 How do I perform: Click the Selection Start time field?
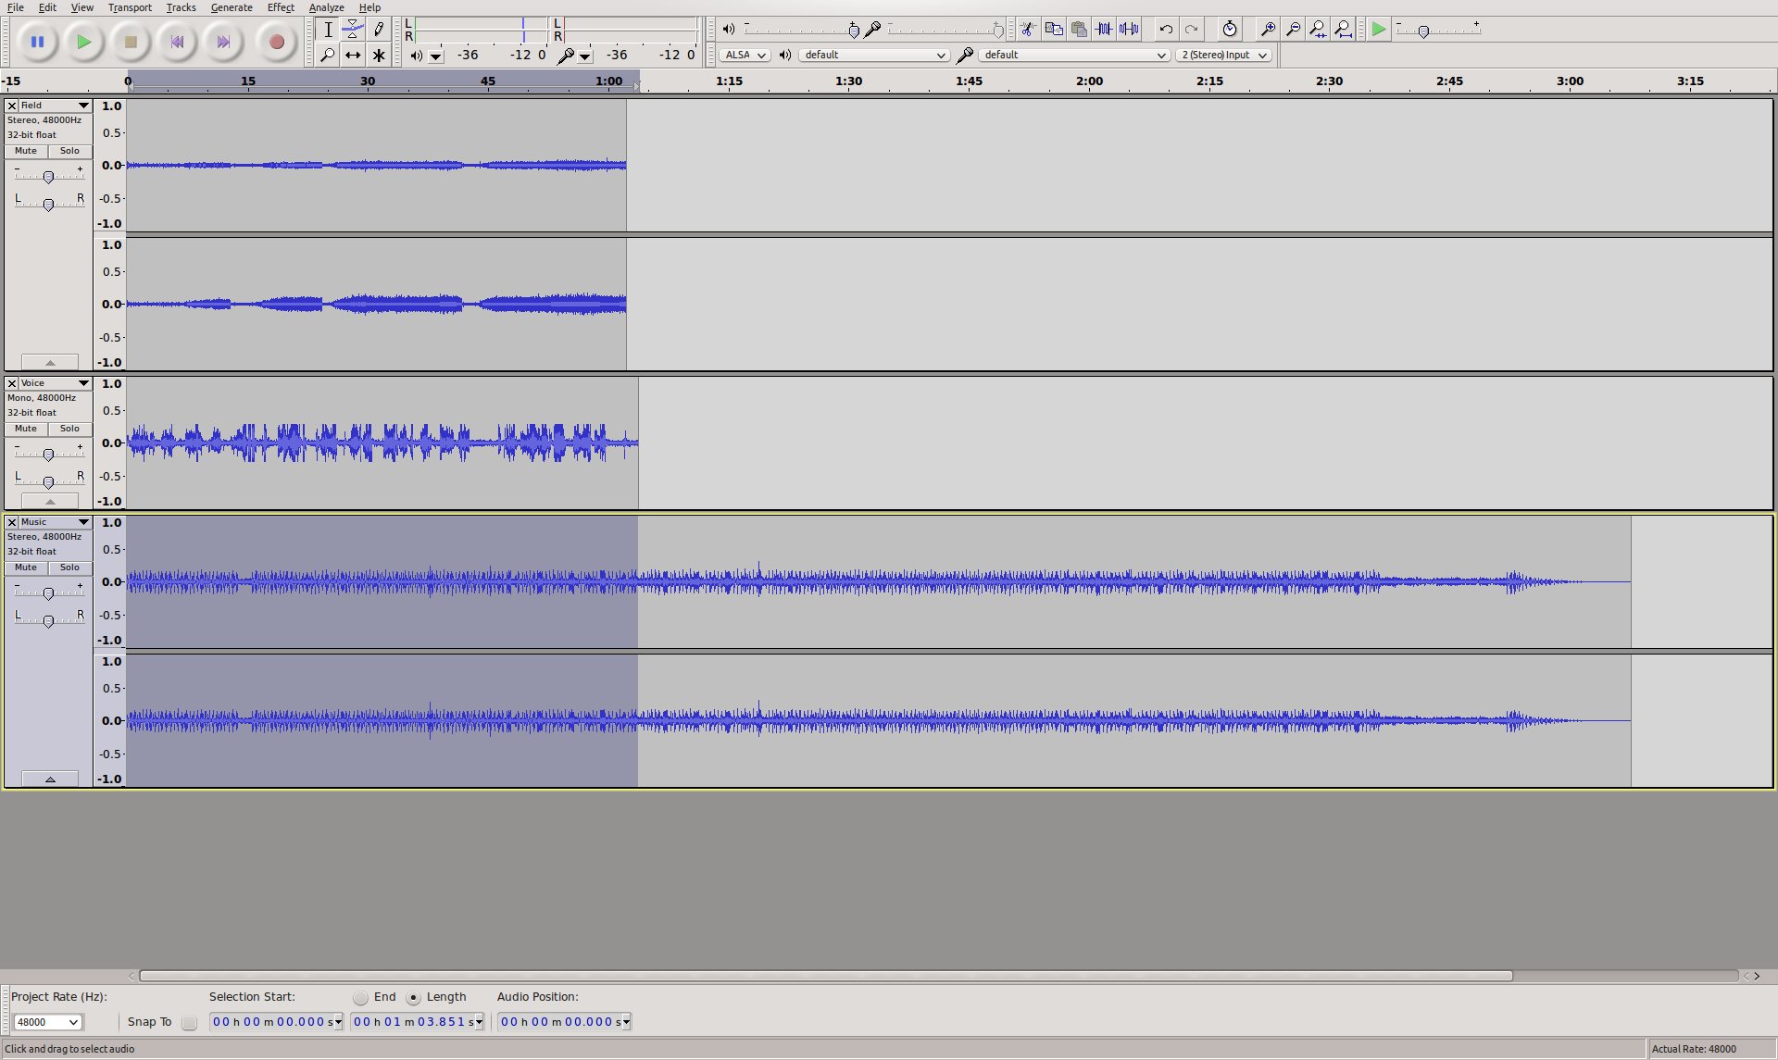[277, 1022]
